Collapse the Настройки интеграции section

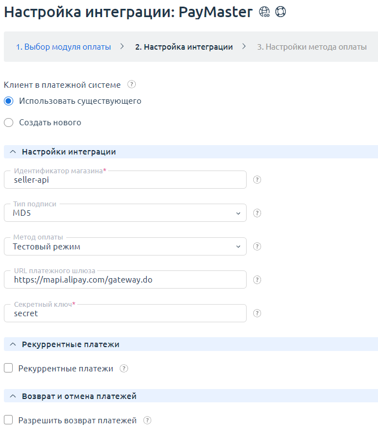13,152
